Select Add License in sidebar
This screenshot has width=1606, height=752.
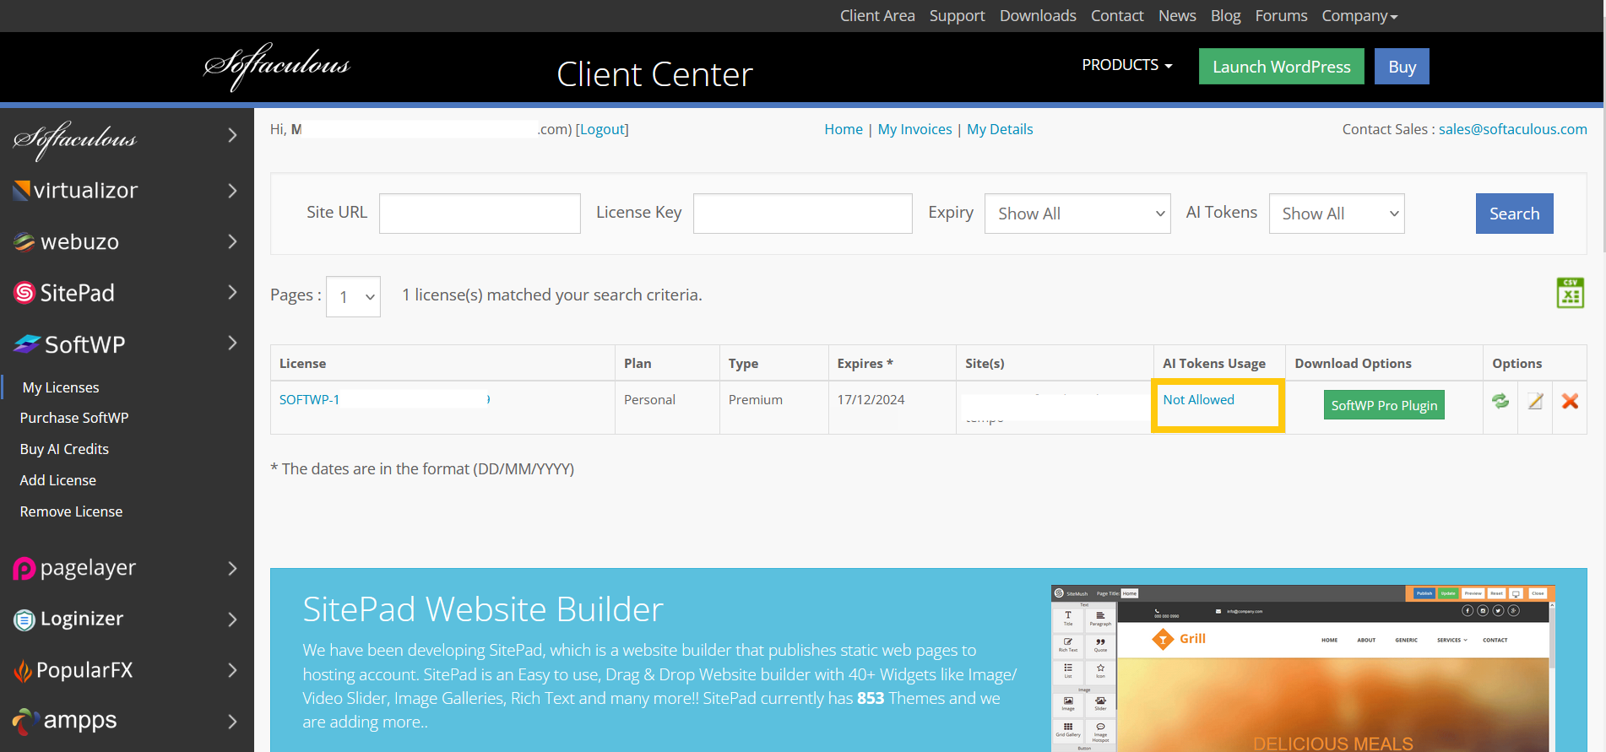58,480
